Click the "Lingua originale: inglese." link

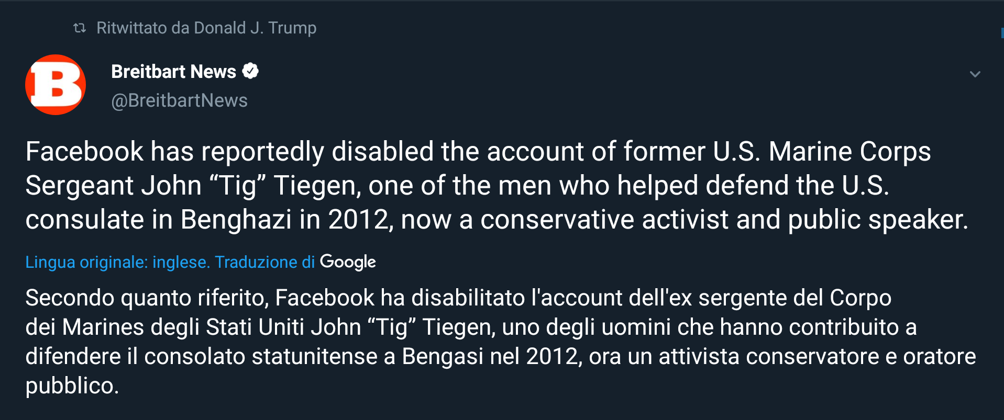[x=117, y=262]
